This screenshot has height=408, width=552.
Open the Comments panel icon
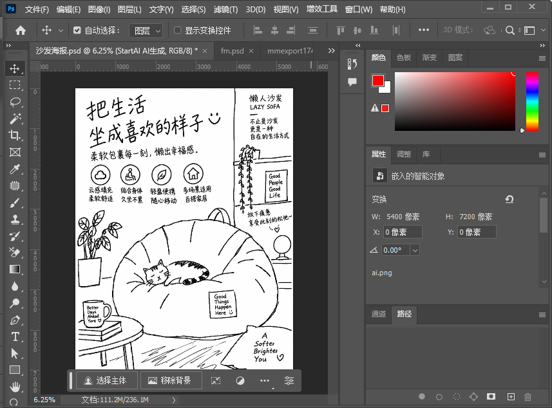352,82
